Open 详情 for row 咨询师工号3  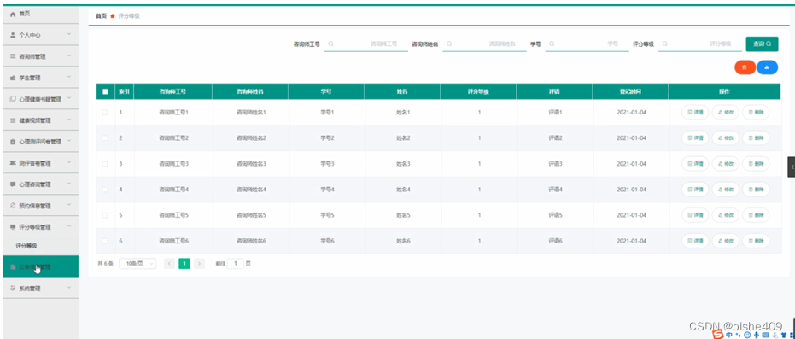coord(695,164)
